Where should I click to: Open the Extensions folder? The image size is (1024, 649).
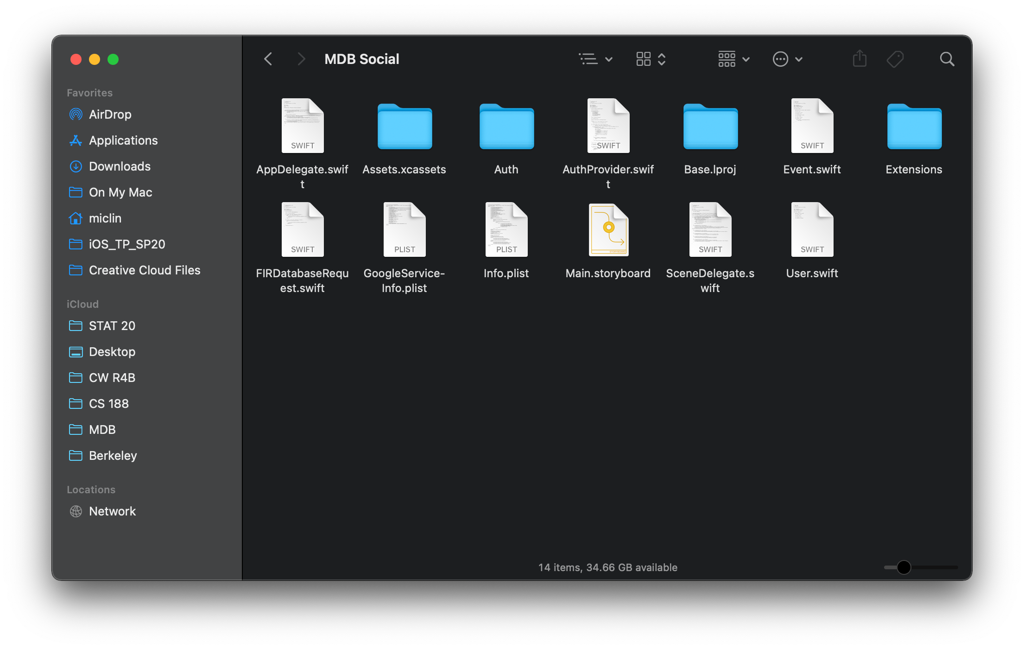pos(913,126)
